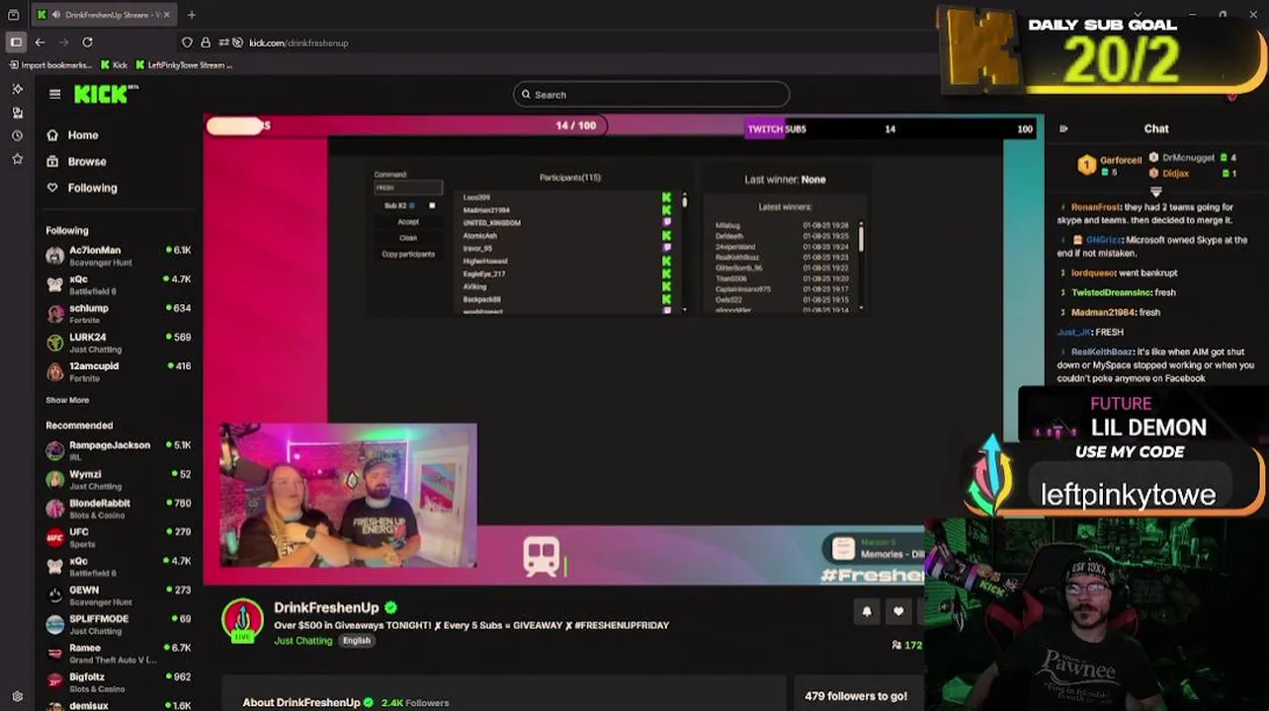Open SPLIFFMODE recommended channel
This screenshot has width=1269, height=711.
119,624
